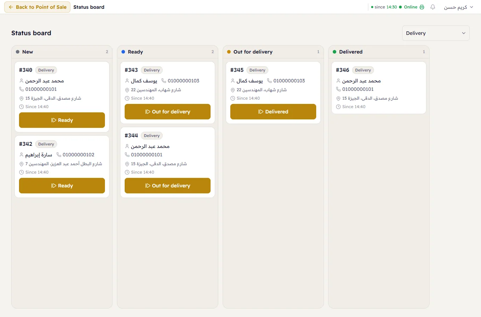Click the phone icon on order #343

[164, 81]
